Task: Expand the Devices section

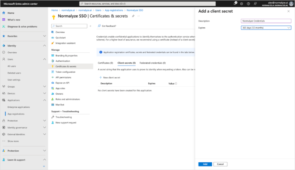Action: point(44,93)
